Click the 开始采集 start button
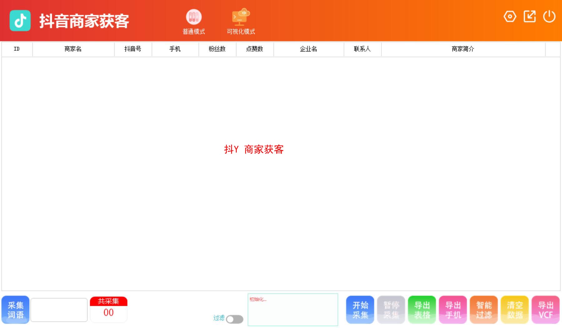The height and width of the screenshot is (328, 562). (360, 310)
